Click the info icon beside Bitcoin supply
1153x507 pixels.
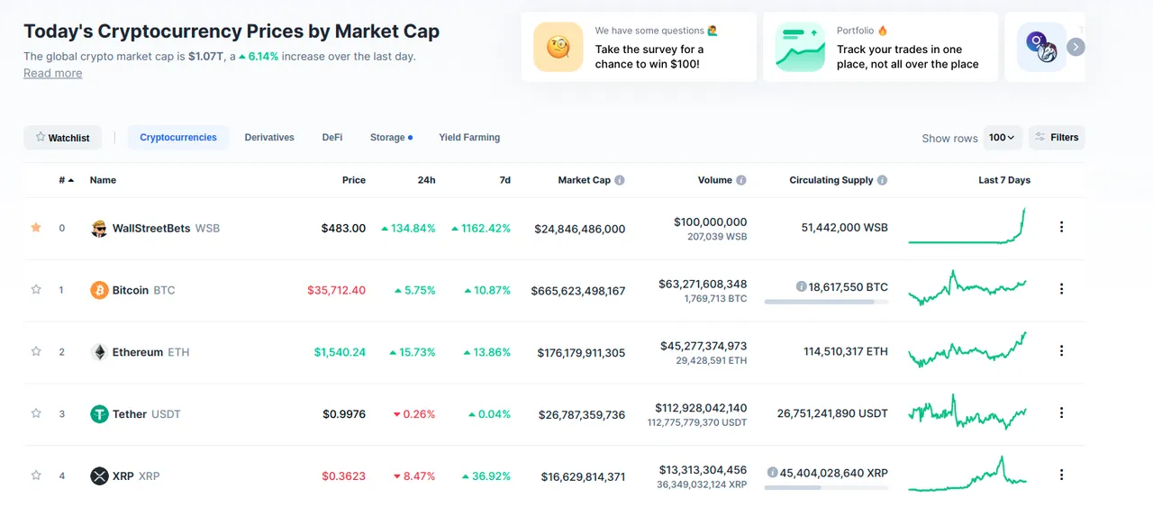pos(801,286)
